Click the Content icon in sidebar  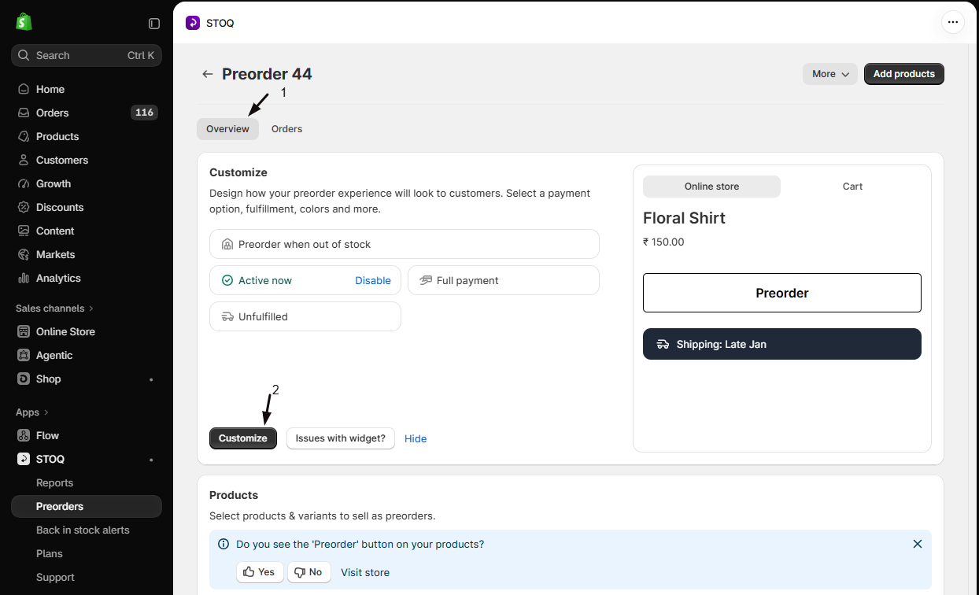24,231
